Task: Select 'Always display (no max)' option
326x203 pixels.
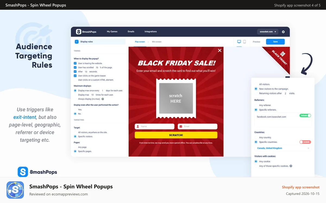Action: point(75,99)
